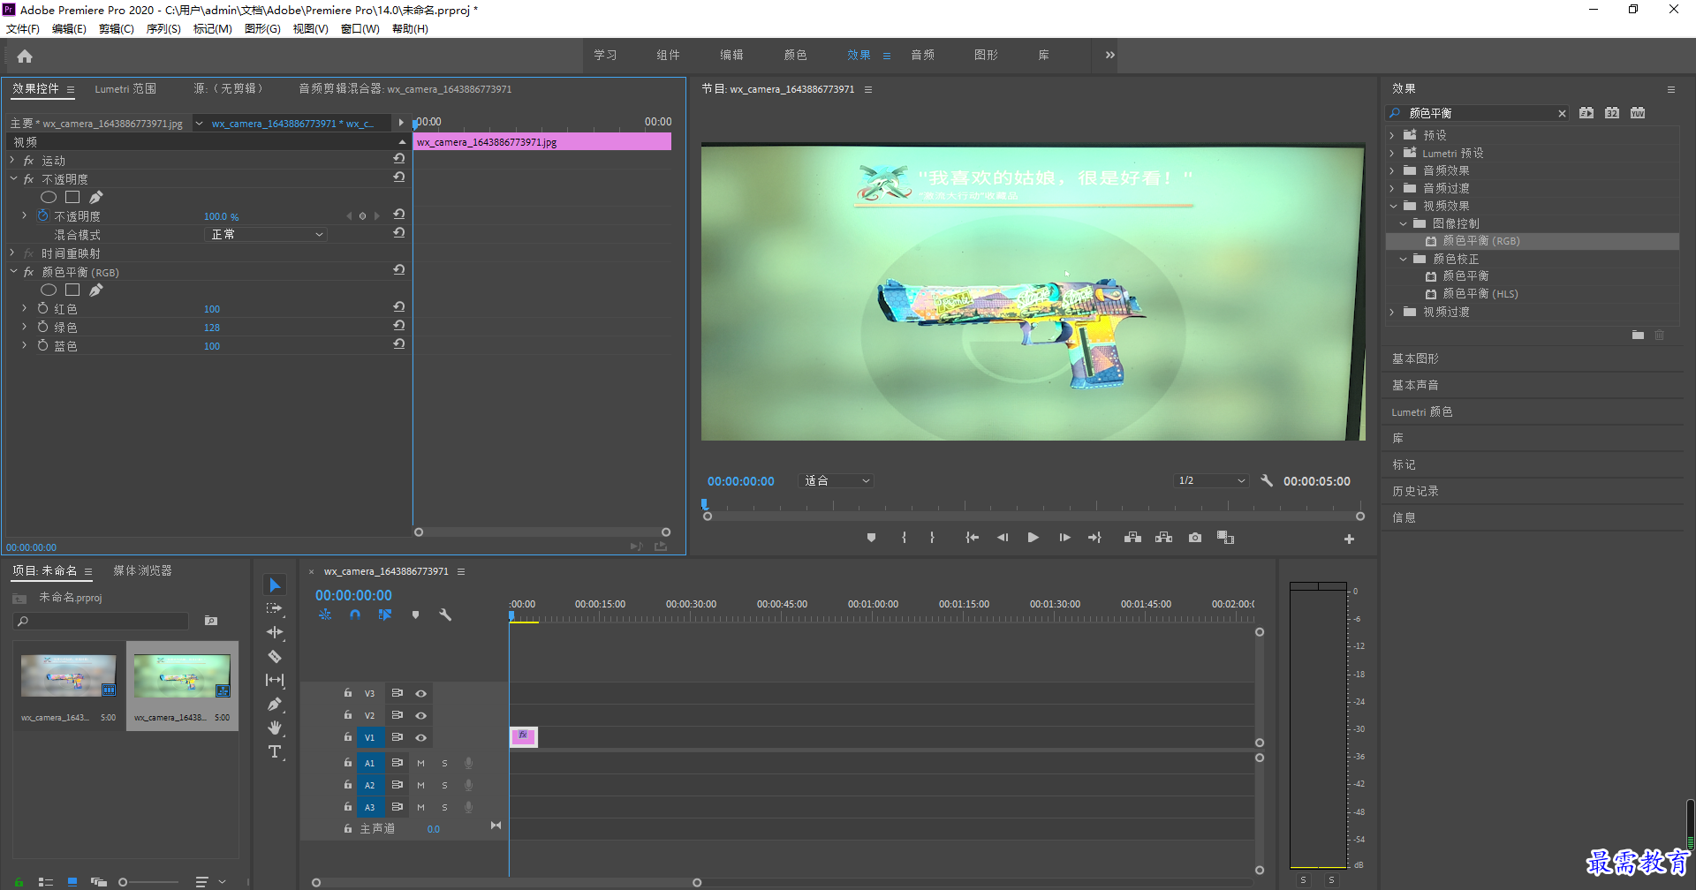The height and width of the screenshot is (890, 1696).
Task: Click Export Frame camera icon
Action: coord(1195,538)
